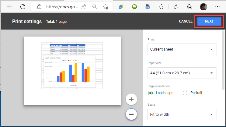Click the browser back arrow

(x=9, y=6)
